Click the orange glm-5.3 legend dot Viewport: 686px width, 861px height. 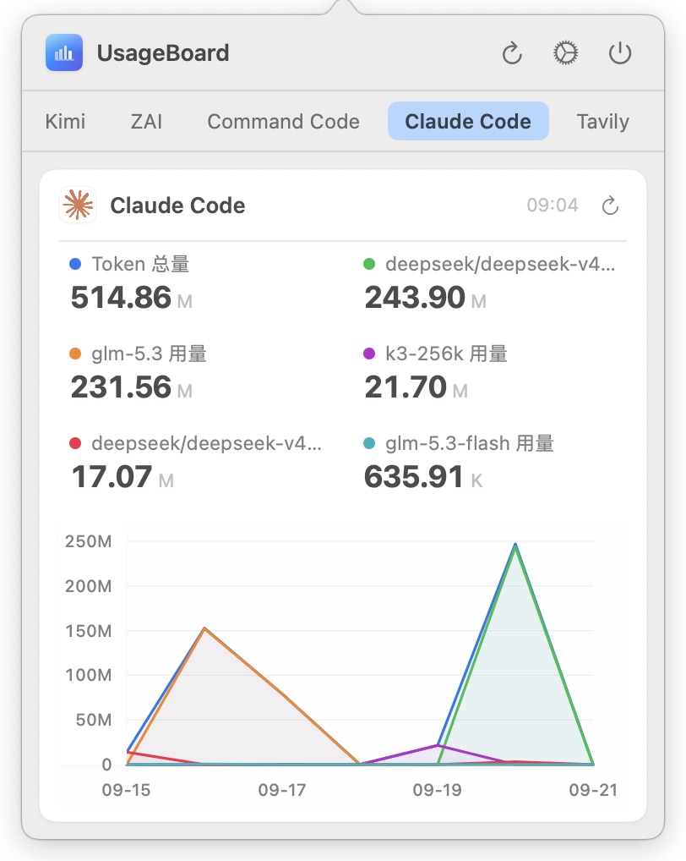75,354
